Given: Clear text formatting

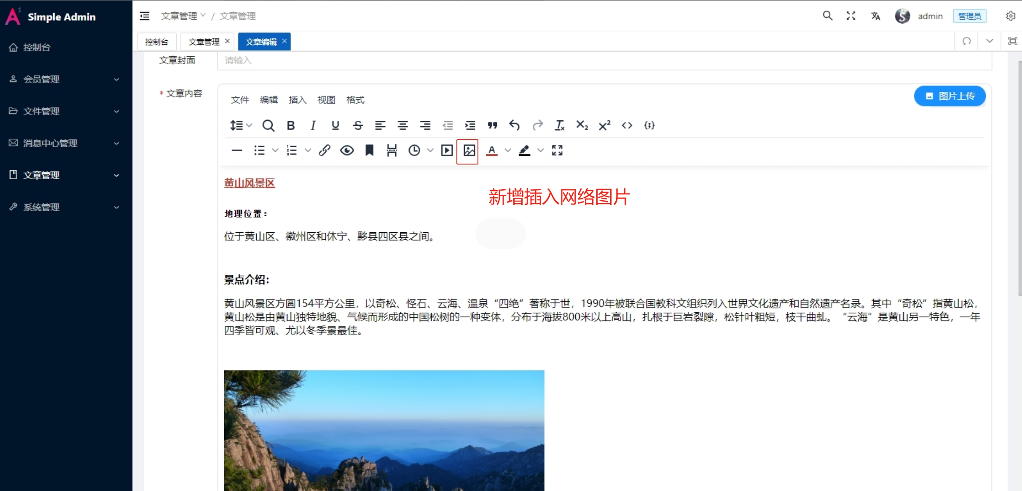Looking at the screenshot, I should [x=560, y=125].
